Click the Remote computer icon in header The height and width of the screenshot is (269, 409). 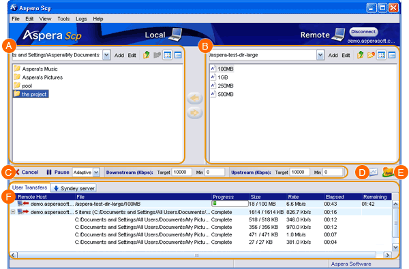coord(338,35)
